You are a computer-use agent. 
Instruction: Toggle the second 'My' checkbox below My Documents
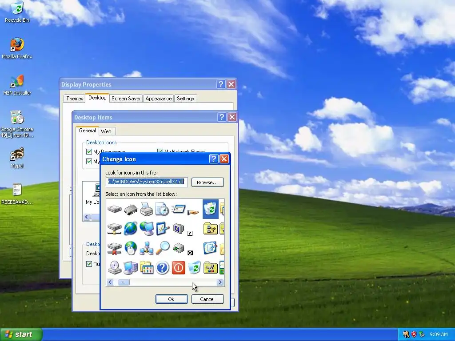point(89,161)
